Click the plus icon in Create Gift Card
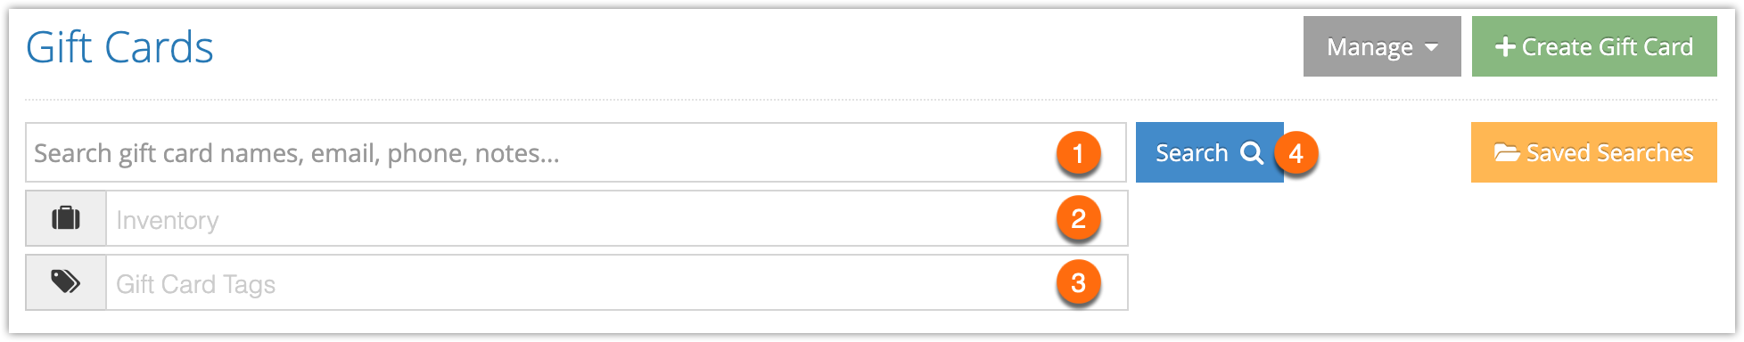Screen dimensions: 1744x342 point(1505,46)
